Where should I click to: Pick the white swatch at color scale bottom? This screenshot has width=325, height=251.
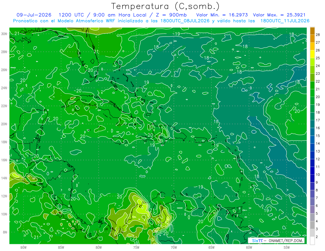point(312,241)
